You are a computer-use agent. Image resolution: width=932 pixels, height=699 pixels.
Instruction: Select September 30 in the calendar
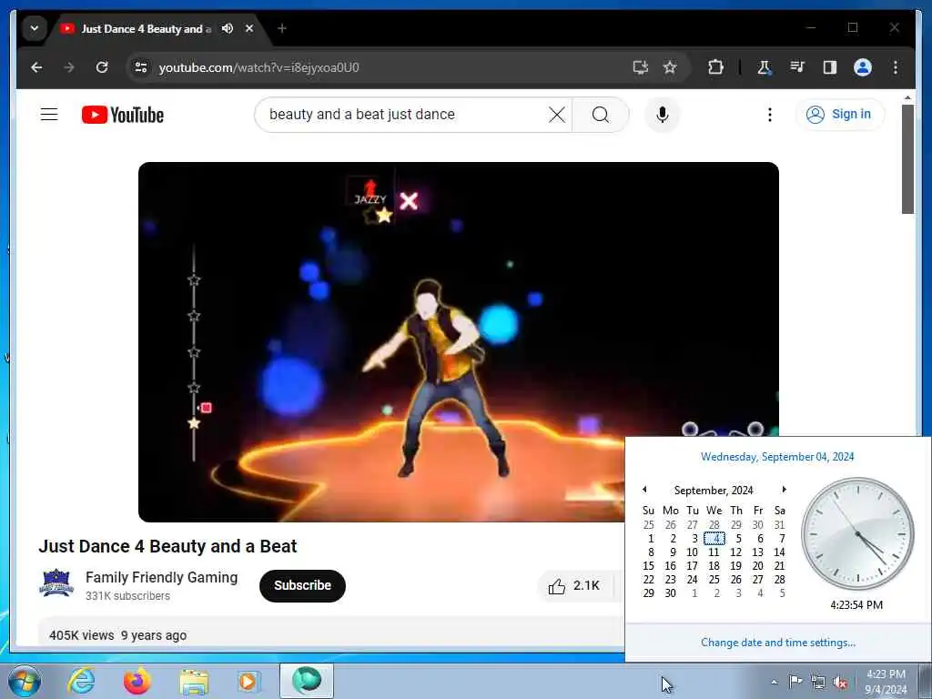671,593
